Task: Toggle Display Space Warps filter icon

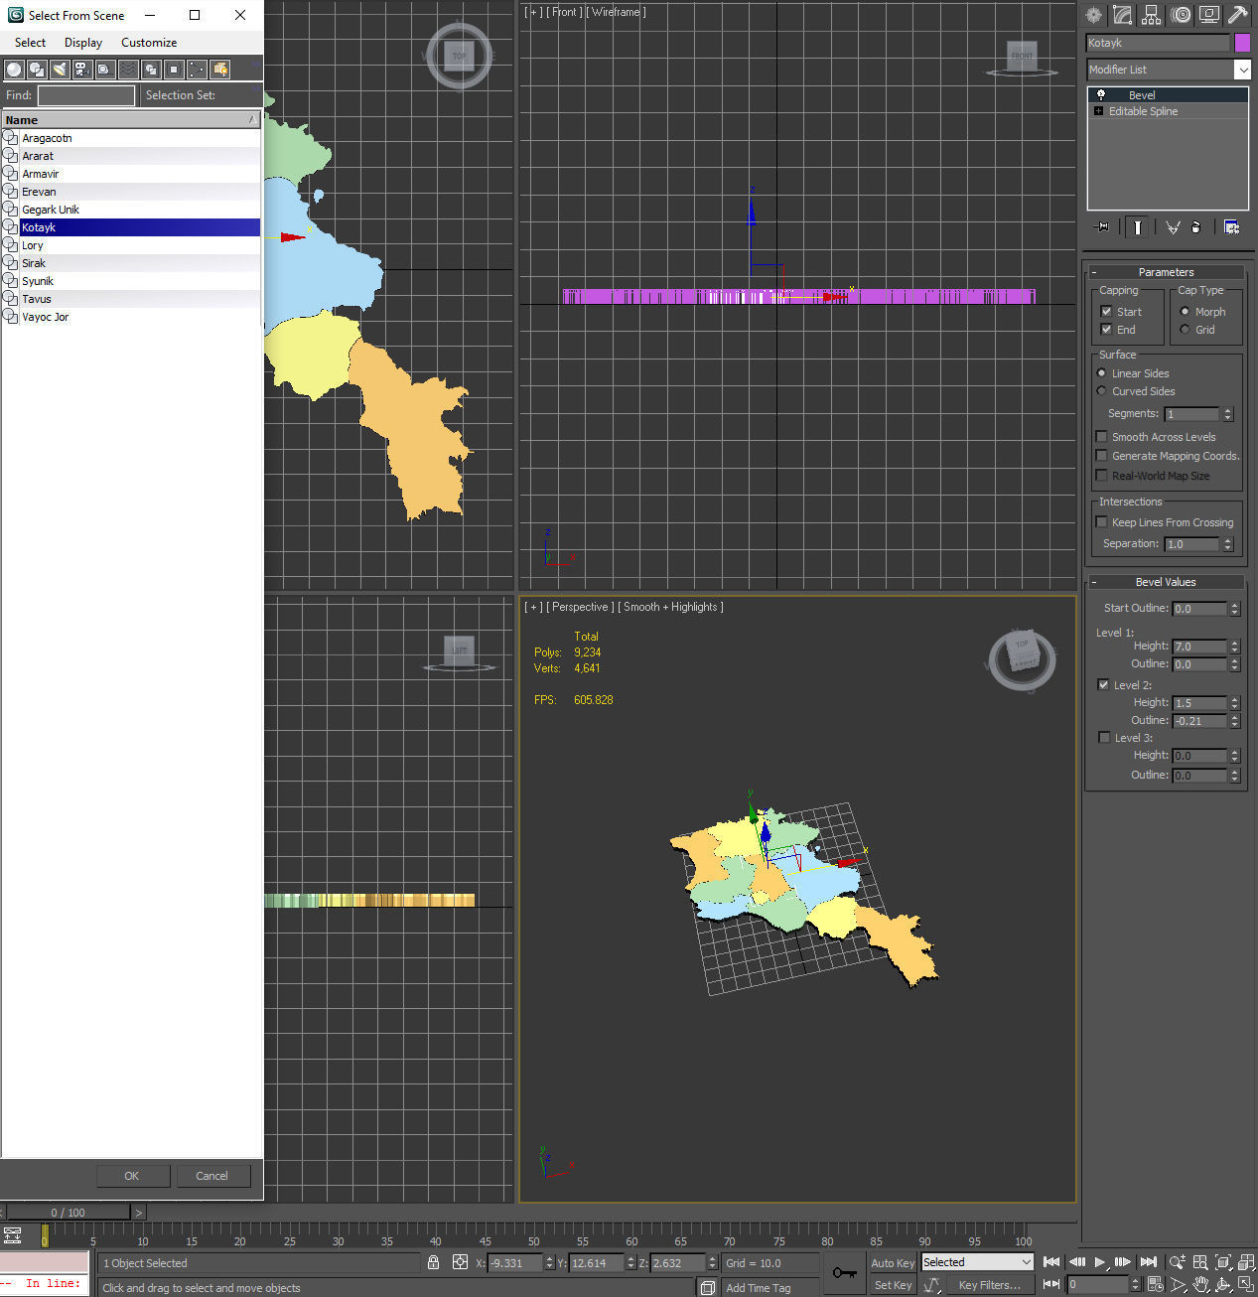Action: coord(128,70)
